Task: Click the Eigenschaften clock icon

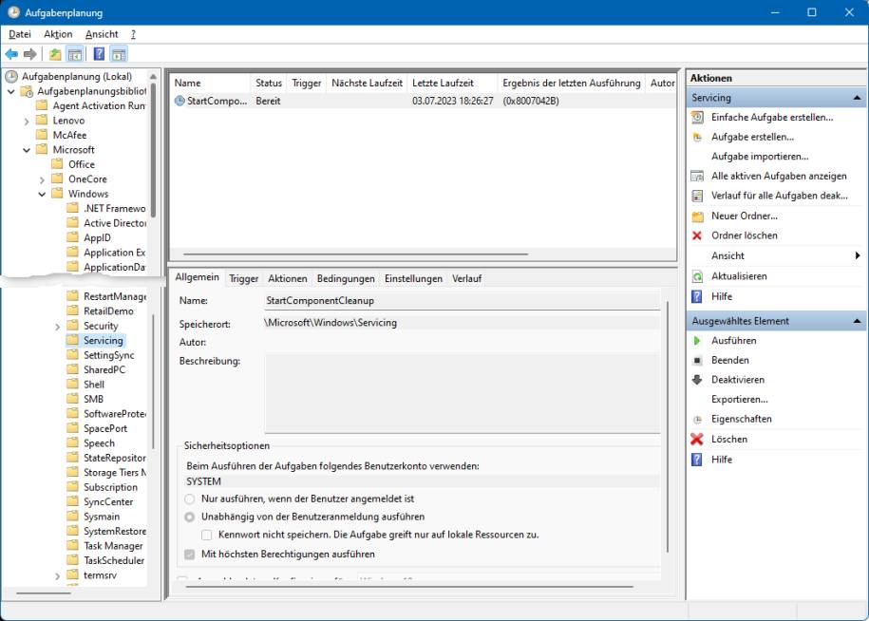Action: click(x=697, y=420)
